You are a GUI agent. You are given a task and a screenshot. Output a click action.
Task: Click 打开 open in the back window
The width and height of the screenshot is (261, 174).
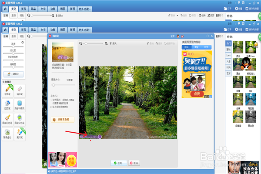(x=228, y=9)
